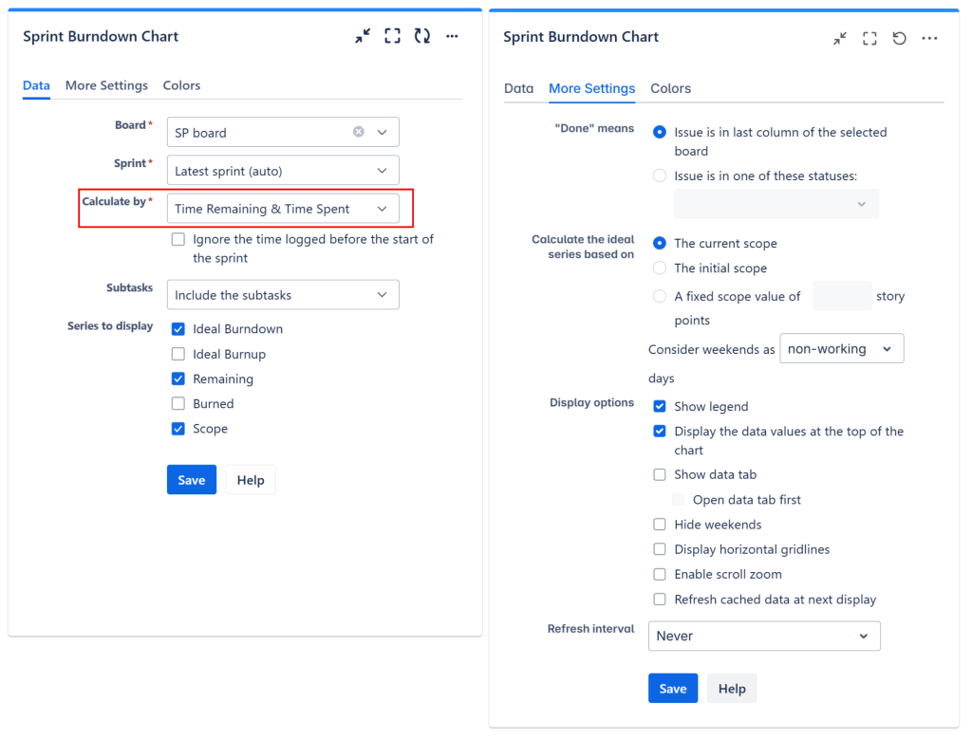The image size is (972, 739).
Task: Select The initial scope radio button
Action: (660, 268)
